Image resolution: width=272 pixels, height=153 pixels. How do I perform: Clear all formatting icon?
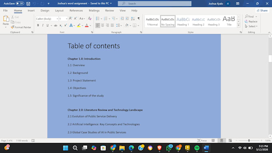(x=90, y=18)
